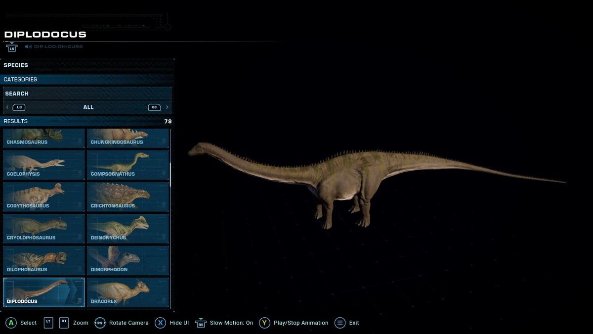Click the yellow Y Play/Stop Animation icon
This screenshot has width=593, height=334.
(x=264, y=323)
